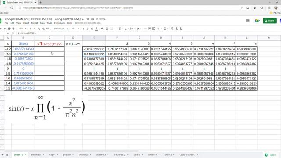Switch to the binomdist sheet tab
281x158 pixels.
[37, 155]
